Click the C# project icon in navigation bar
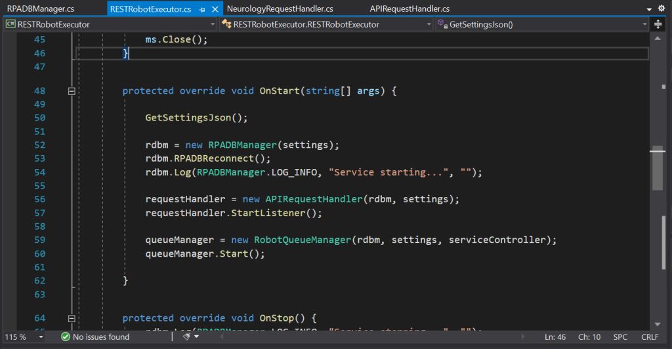This screenshot has height=349, width=672. pos(10,24)
